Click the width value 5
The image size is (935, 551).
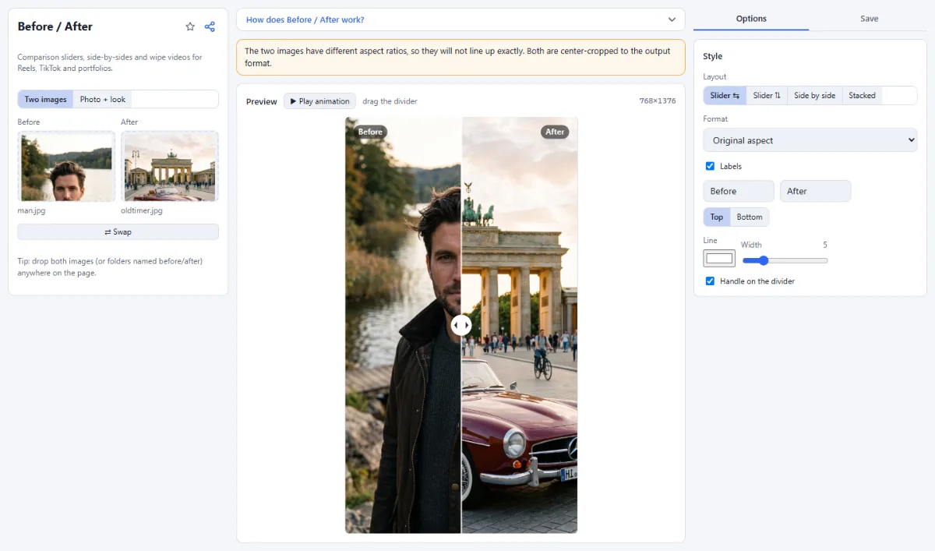coord(825,245)
